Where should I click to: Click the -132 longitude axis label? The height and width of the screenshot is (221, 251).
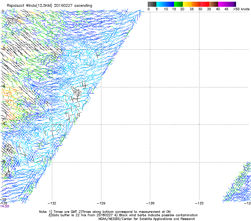pos(52,203)
